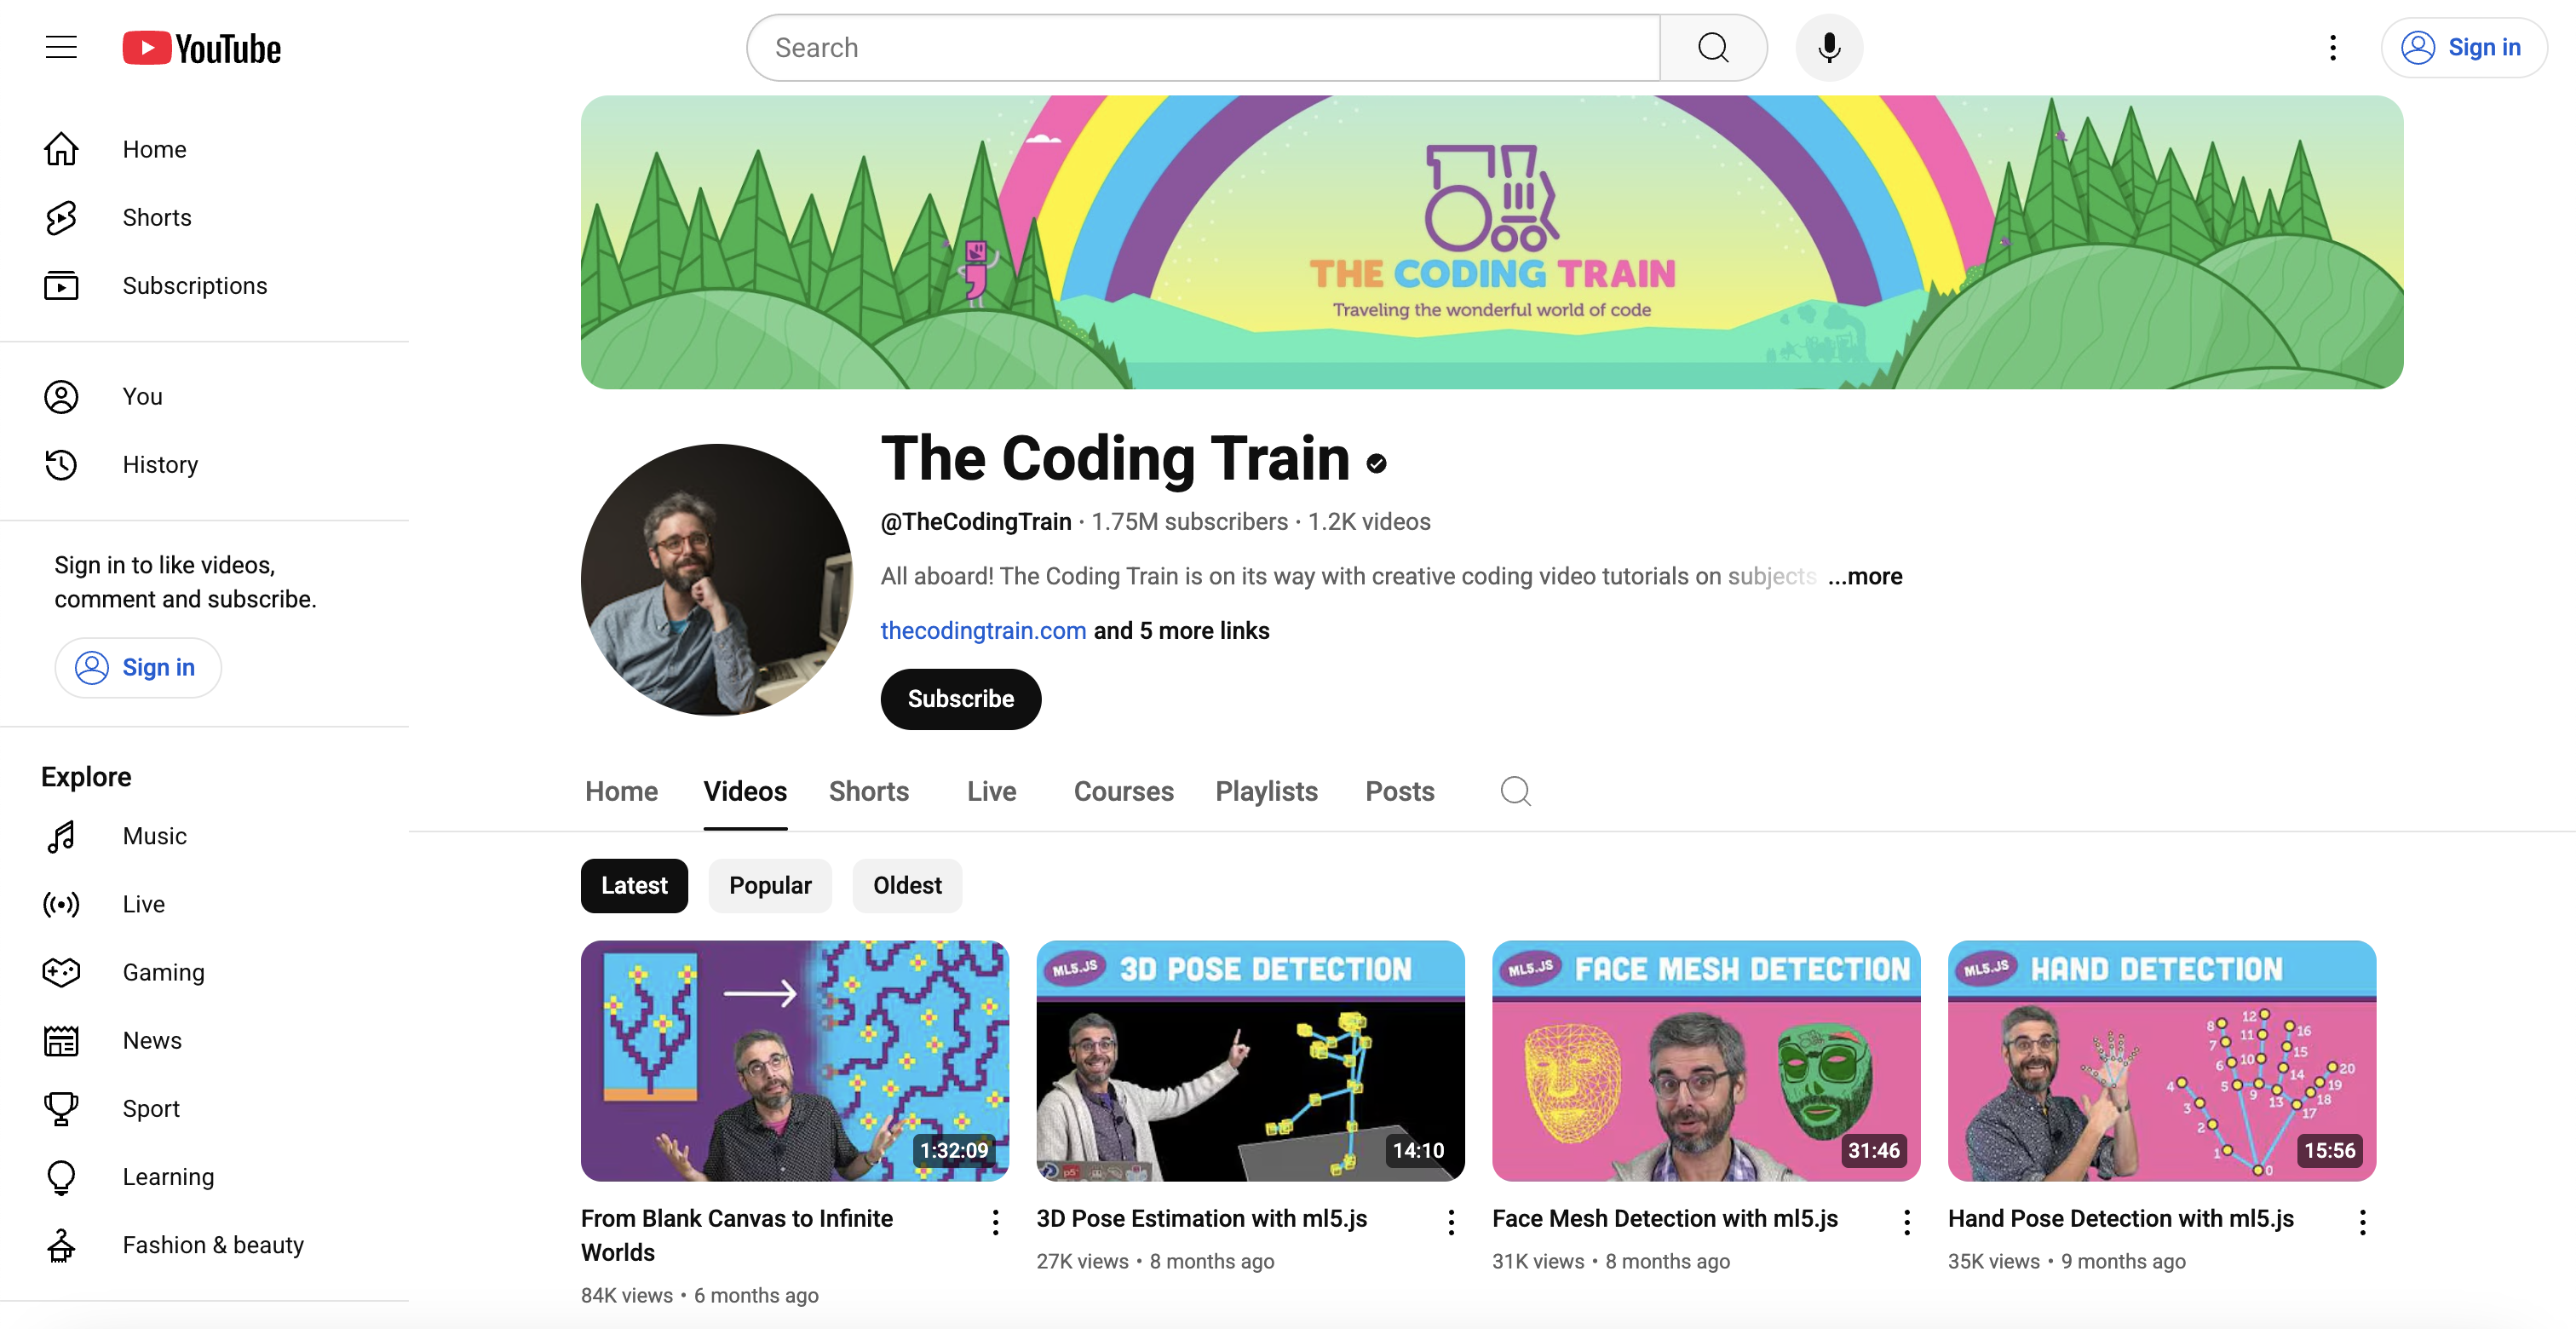This screenshot has height=1329, width=2576.
Task: Play Face Mesh Detection video thumbnail
Action: (x=1706, y=1060)
